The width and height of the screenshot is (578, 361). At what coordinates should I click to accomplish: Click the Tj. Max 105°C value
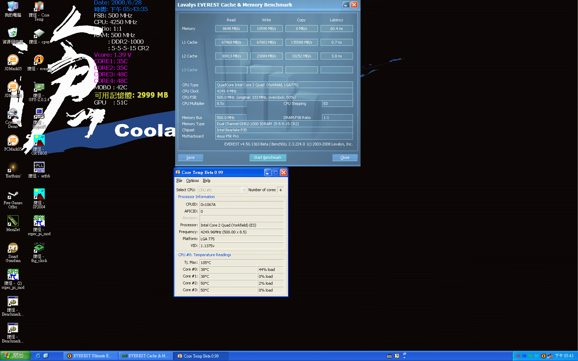[242, 263]
